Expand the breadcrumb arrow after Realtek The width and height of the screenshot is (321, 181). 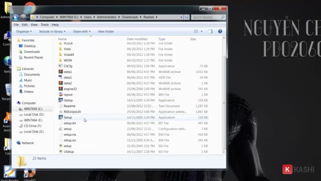coord(157,17)
